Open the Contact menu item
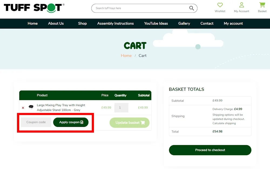The image size is (270, 169). 207,23
